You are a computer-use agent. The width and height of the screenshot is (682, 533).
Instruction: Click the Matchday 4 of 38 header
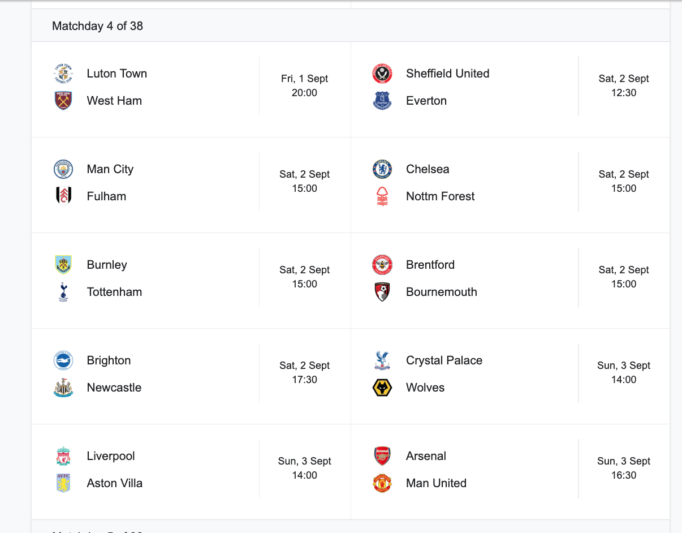coord(97,26)
